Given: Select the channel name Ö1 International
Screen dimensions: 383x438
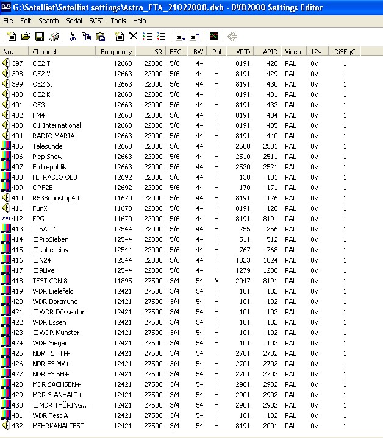Looking at the screenshot, I should [57, 125].
